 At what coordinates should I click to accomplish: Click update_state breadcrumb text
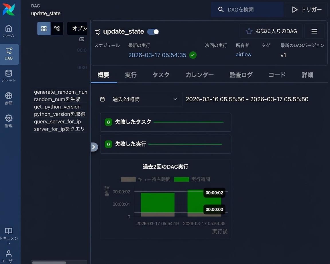click(46, 13)
